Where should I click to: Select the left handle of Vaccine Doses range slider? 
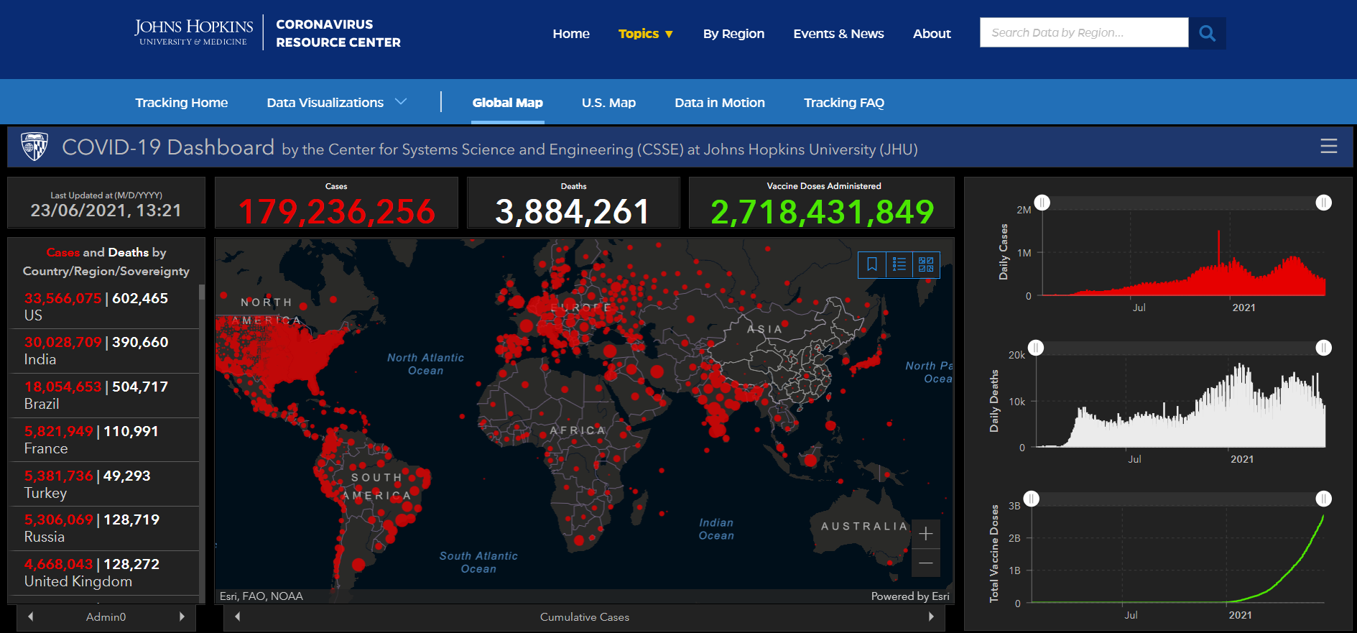click(x=1031, y=499)
